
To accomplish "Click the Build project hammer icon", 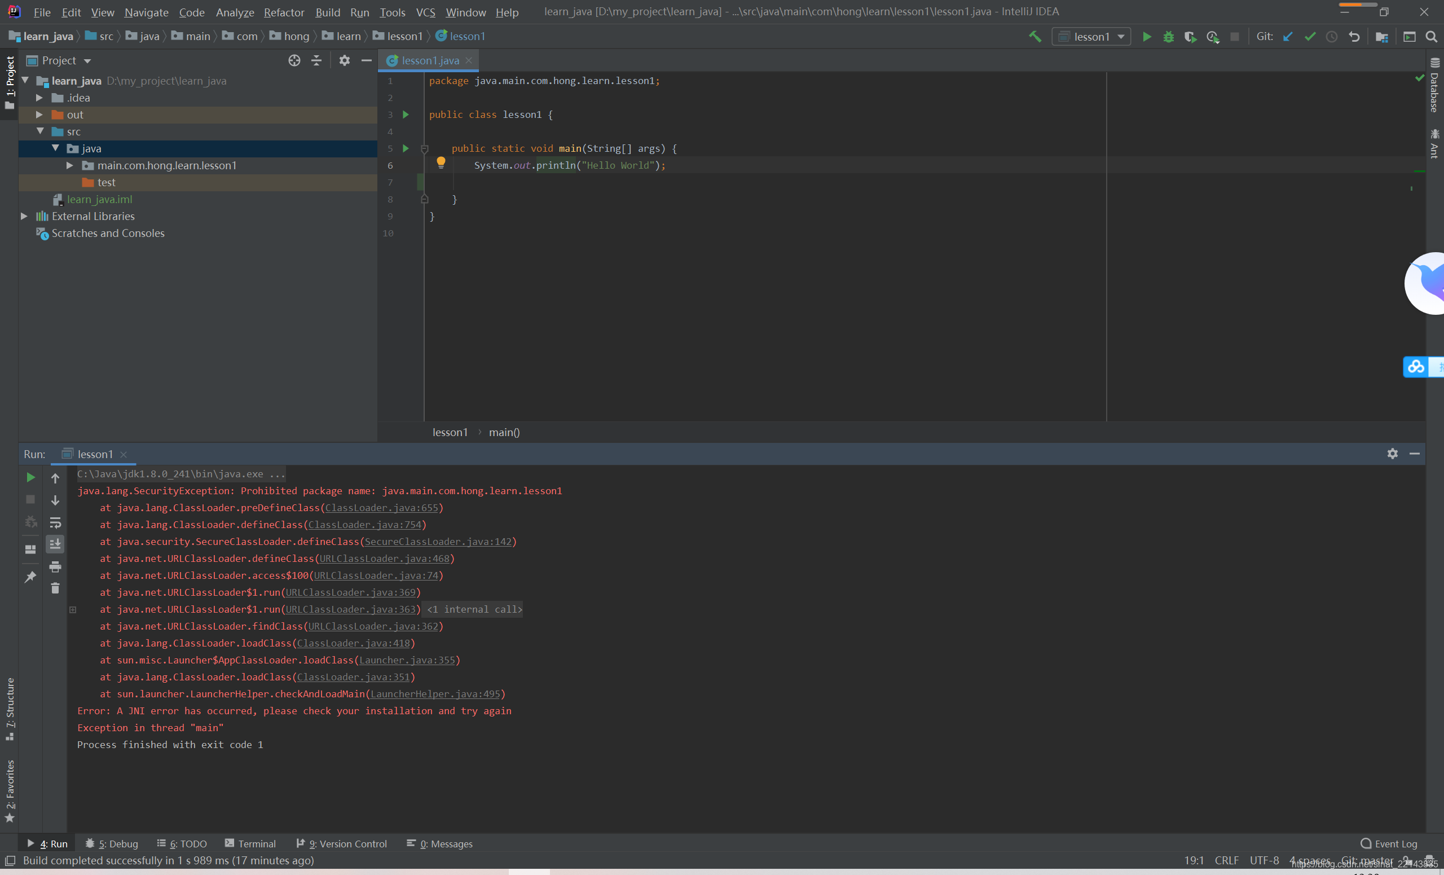I will tap(1035, 36).
